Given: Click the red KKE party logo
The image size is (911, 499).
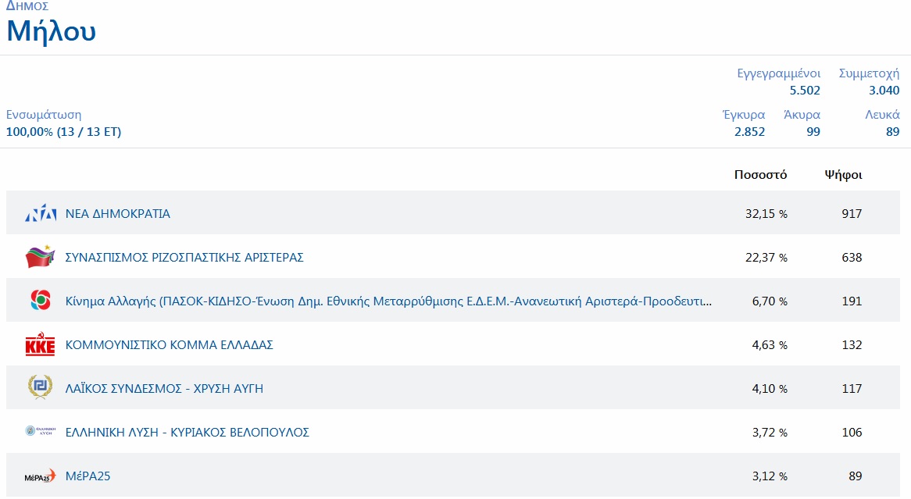Looking at the screenshot, I should click(x=41, y=344).
